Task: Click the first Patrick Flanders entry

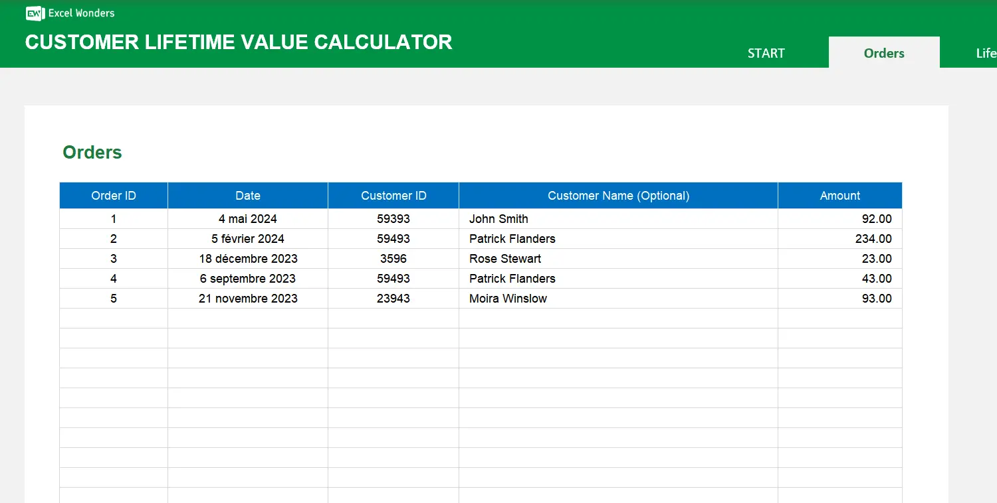Action: [x=512, y=238]
